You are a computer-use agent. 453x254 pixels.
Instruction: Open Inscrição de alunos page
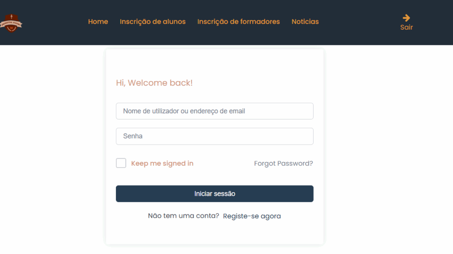[x=153, y=22]
